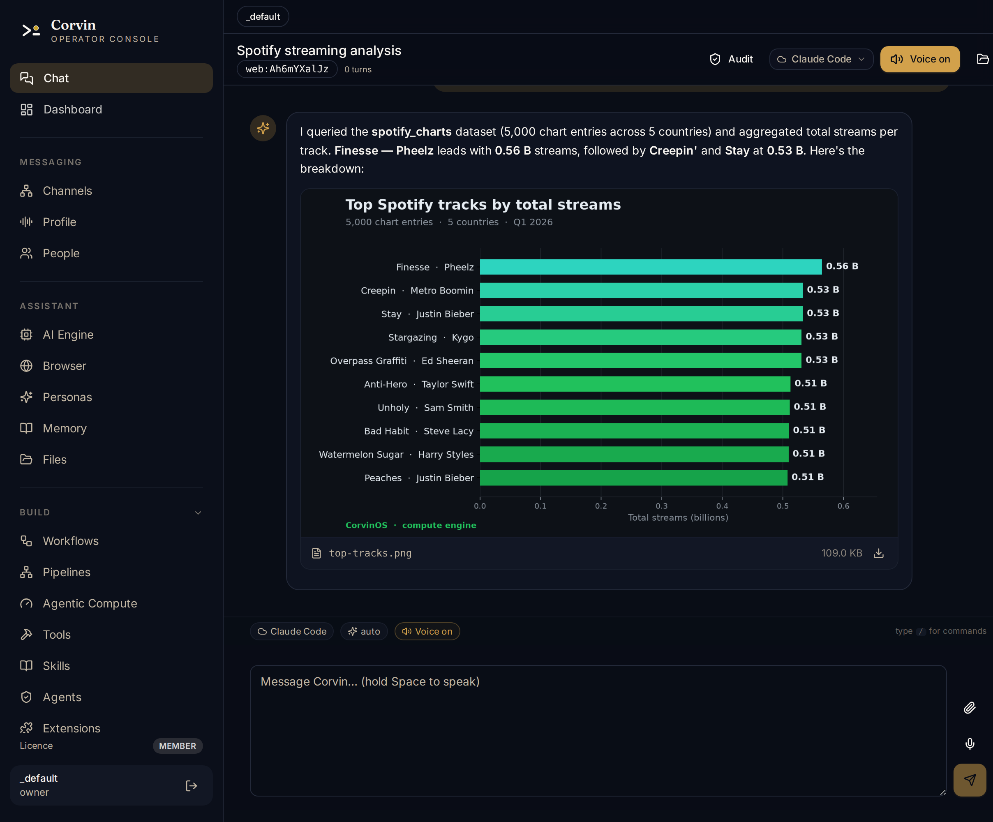
Task: Click the 'Spotify streaming analysis' title
Action: (319, 50)
